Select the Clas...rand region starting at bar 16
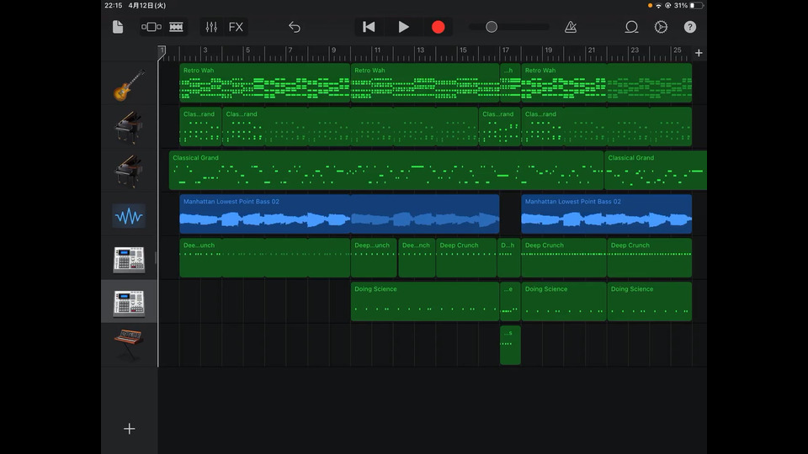Image resolution: width=808 pixels, height=454 pixels. [499, 127]
